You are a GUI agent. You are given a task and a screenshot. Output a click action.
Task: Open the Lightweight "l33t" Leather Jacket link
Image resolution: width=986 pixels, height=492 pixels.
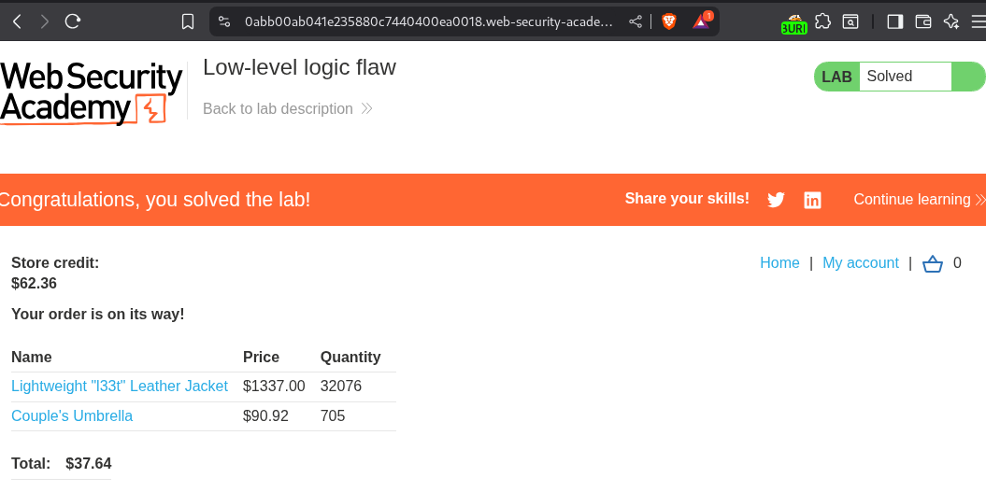[120, 386]
